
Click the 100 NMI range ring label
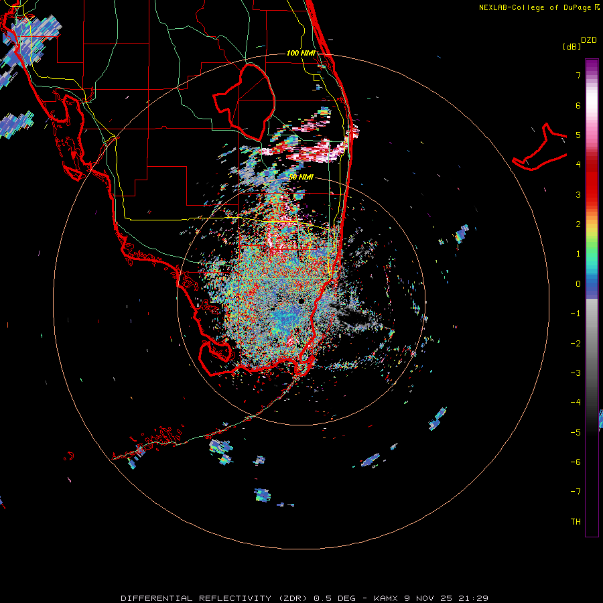301,53
